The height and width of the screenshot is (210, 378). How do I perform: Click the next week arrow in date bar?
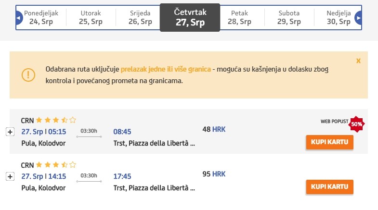click(x=358, y=18)
